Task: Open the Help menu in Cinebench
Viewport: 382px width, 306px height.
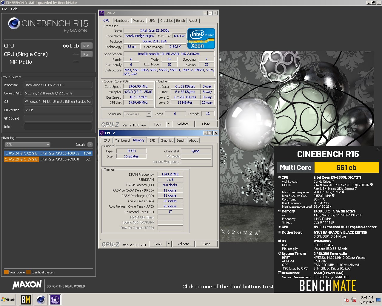Action: coord(14,9)
